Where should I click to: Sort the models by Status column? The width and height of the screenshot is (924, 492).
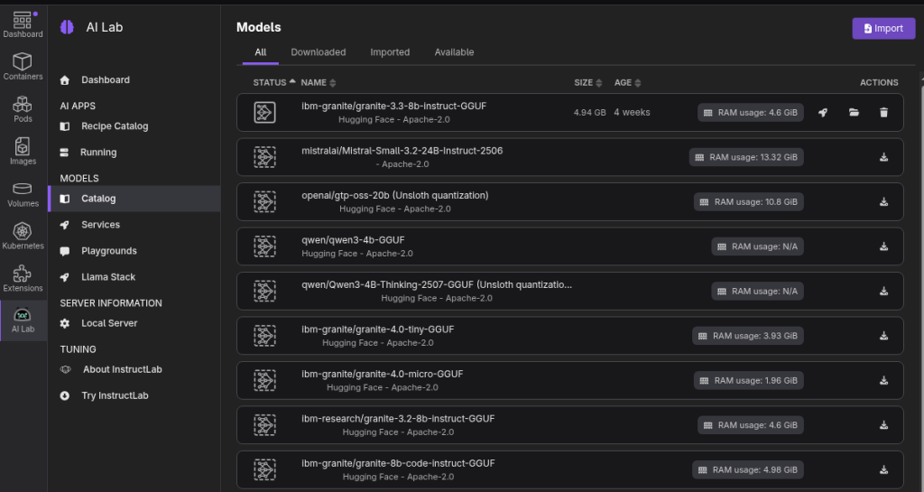coord(270,82)
